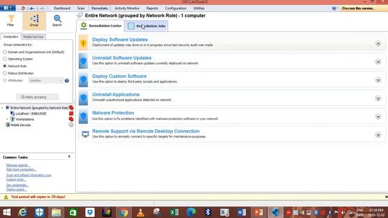
Task: Click Scan and refresh information now
Action: [x=28, y=175]
